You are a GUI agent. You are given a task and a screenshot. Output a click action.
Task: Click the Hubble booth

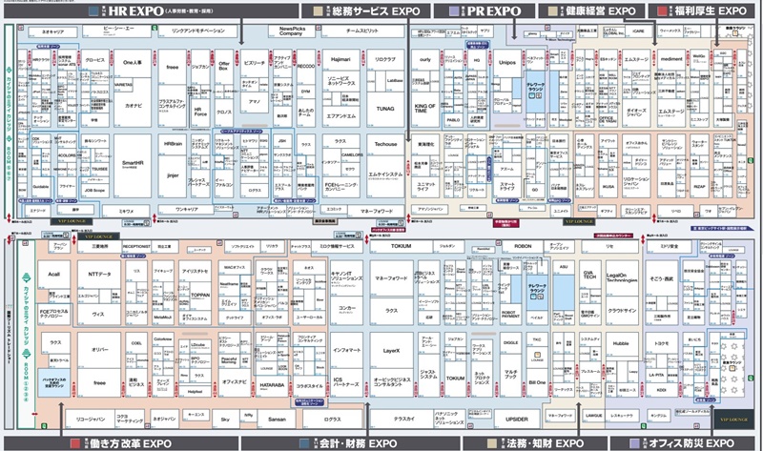tap(621, 343)
